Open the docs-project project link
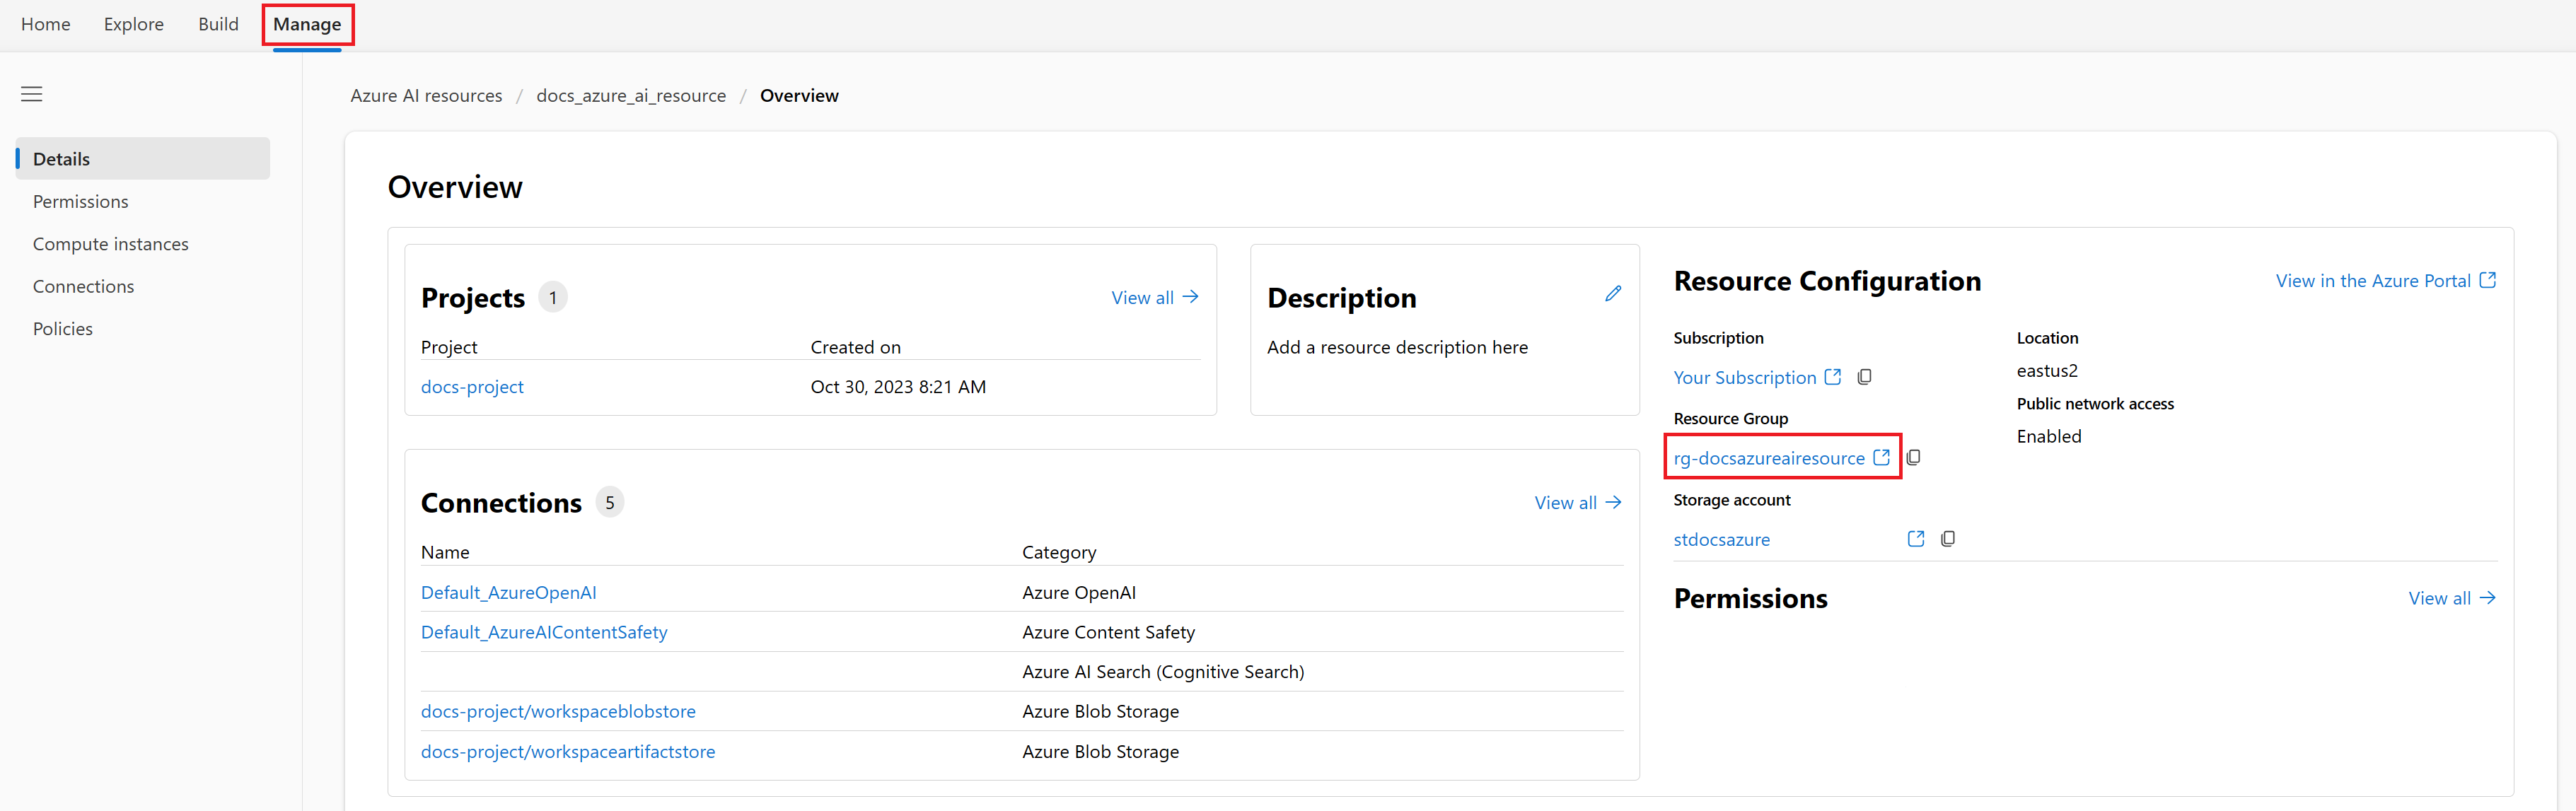Image resolution: width=2576 pixels, height=811 pixels. pyautogui.click(x=472, y=387)
